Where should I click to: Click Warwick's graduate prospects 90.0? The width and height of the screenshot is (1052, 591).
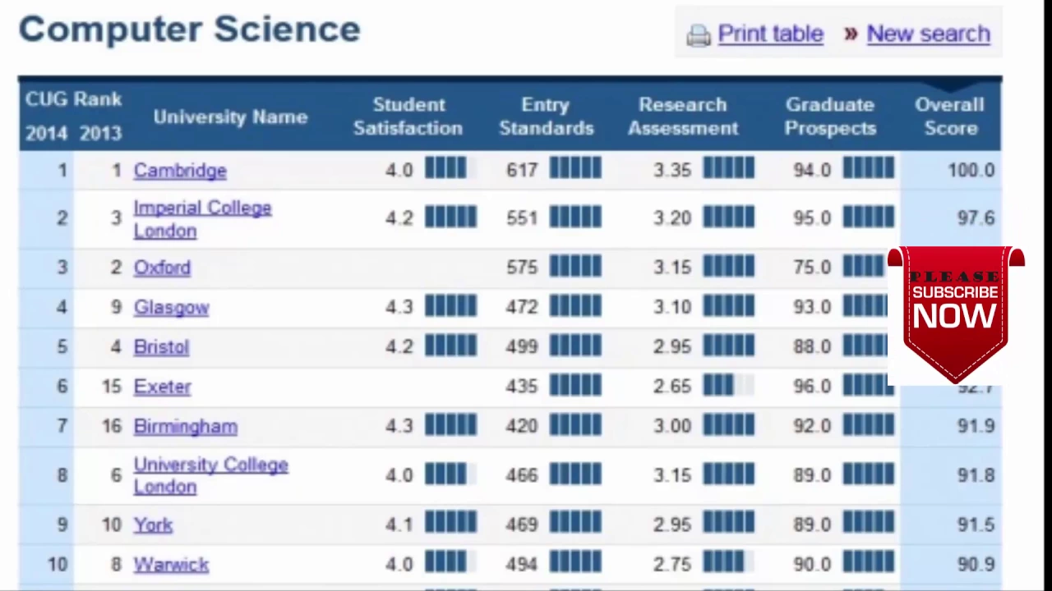pyautogui.click(x=812, y=564)
